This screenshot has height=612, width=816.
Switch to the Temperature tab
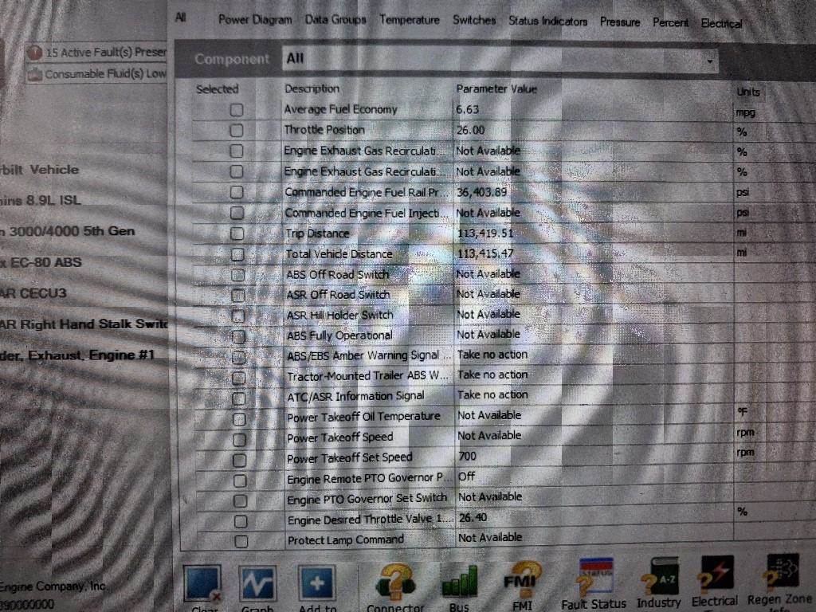pyautogui.click(x=409, y=20)
